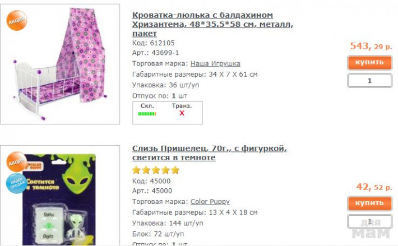
Task: Click the green stock level indicator bar
Action: click(x=147, y=114)
